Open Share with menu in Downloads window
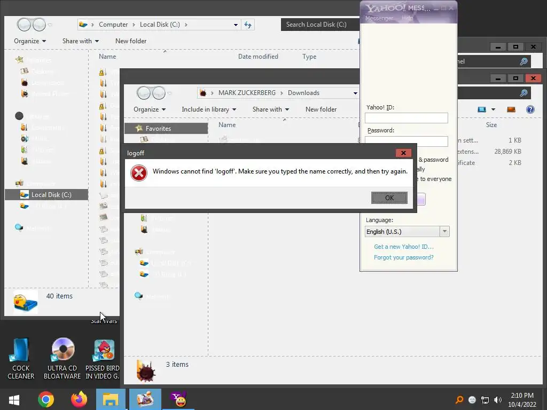Screen dimensions: 547x410 271,109
